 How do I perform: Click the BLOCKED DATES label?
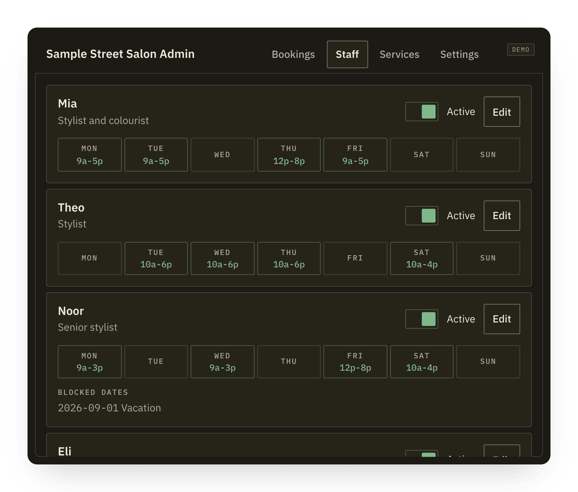pos(93,392)
